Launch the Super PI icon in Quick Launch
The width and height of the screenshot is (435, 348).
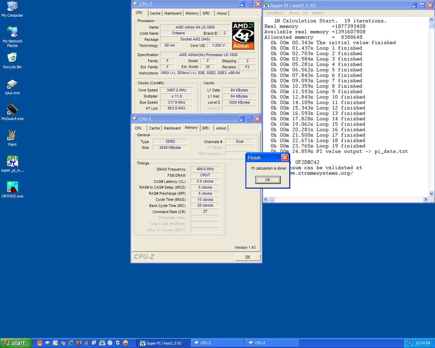coord(102,343)
